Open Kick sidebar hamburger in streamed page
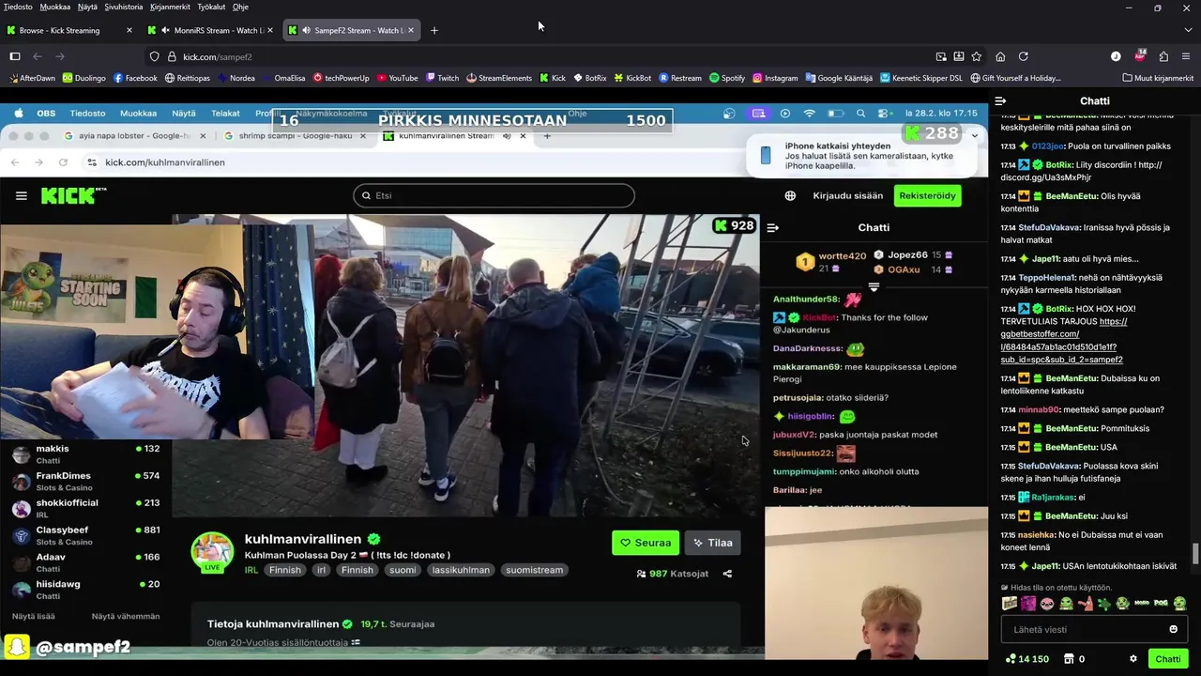1201x676 pixels. click(x=21, y=195)
